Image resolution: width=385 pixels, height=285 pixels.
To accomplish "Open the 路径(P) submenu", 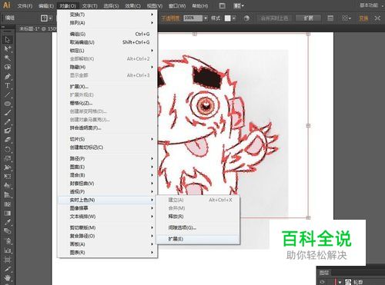I will click(107, 158).
